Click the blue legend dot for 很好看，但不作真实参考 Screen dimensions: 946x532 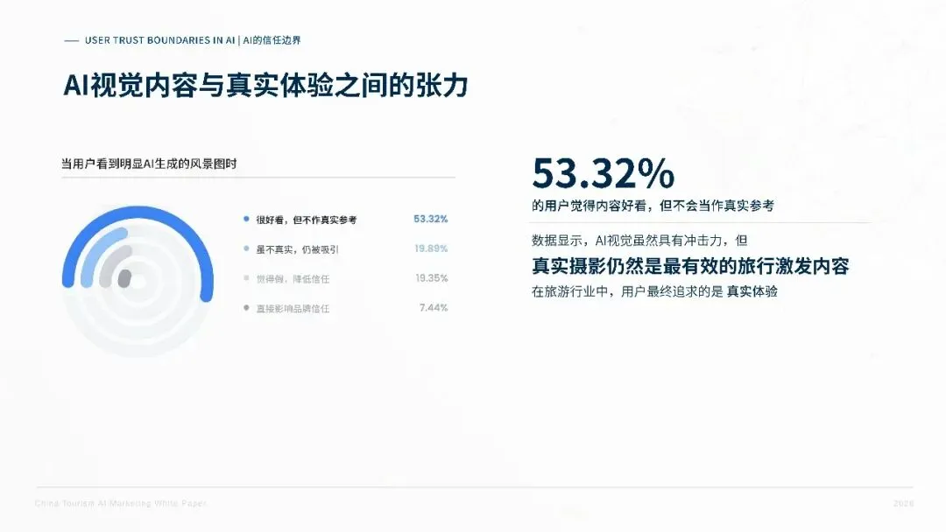click(x=246, y=219)
